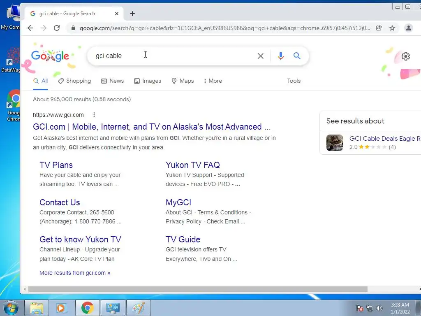Open the Action Center flag icon
Screen dimensions: 421x316
pyautogui.click(x=359, y=309)
